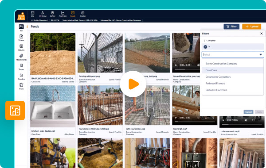Open the Site section in top navigation
This screenshot has width=266, height=168.
pos(32,14)
